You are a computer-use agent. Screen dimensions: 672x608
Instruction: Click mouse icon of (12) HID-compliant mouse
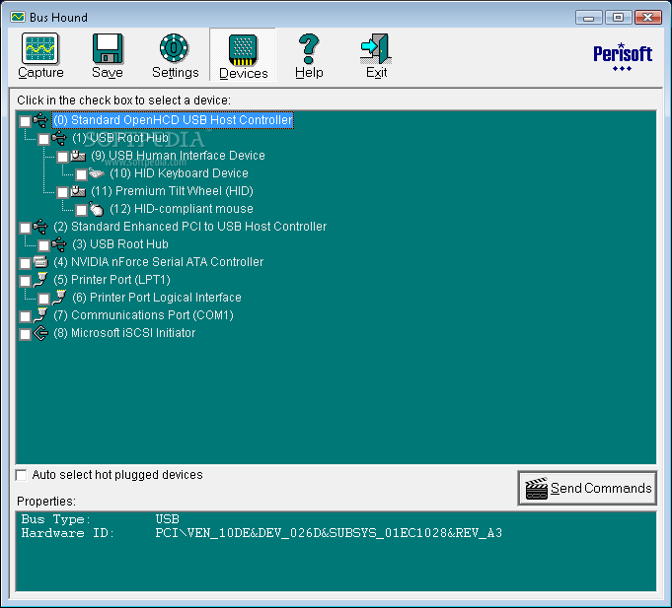pyautogui.click(x=97, y=209)
